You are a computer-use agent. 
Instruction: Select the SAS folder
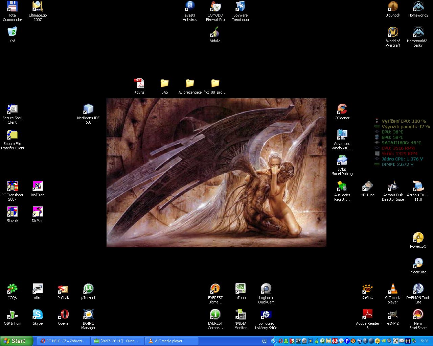(x=164, y=84)
